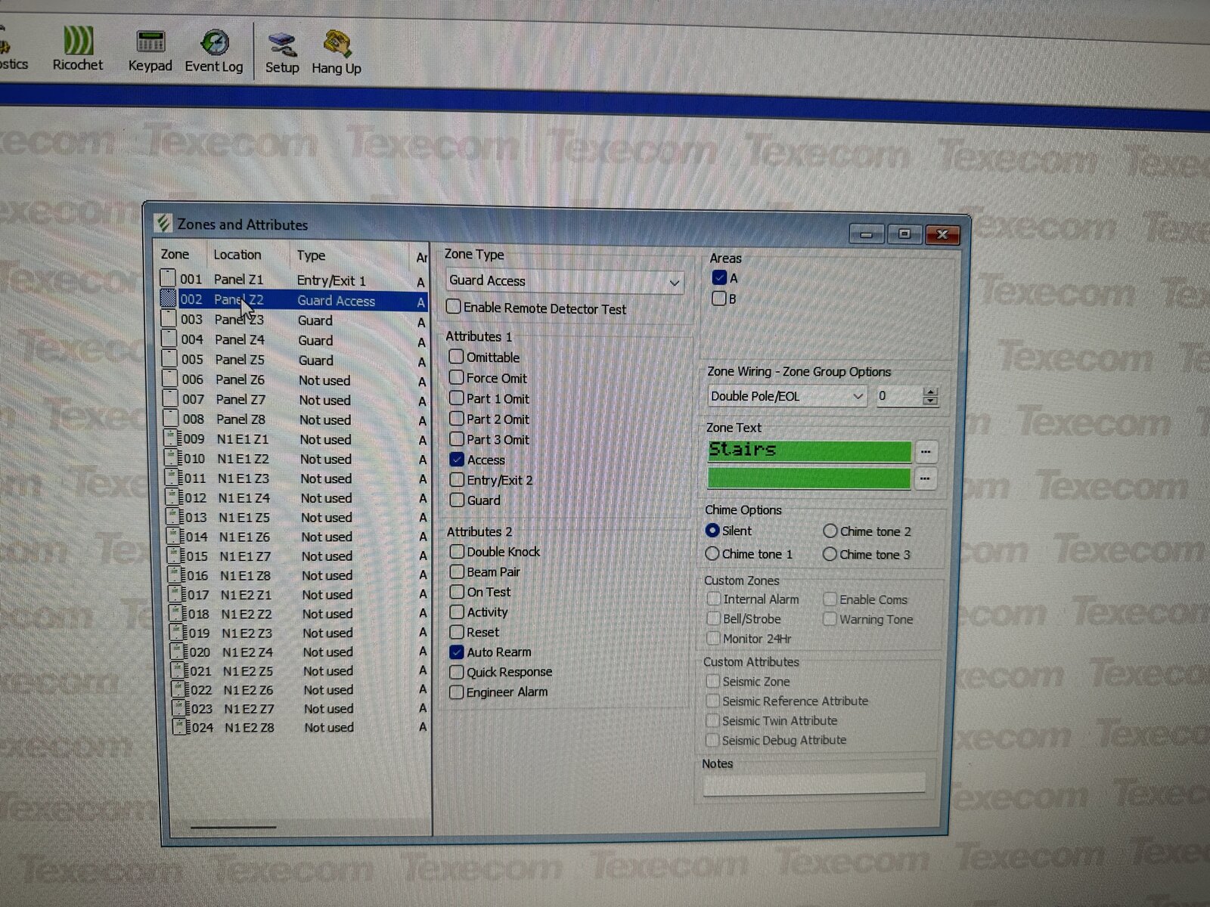Click the green Stairs zone text field
1210x907 pixels.
point(808,451)
